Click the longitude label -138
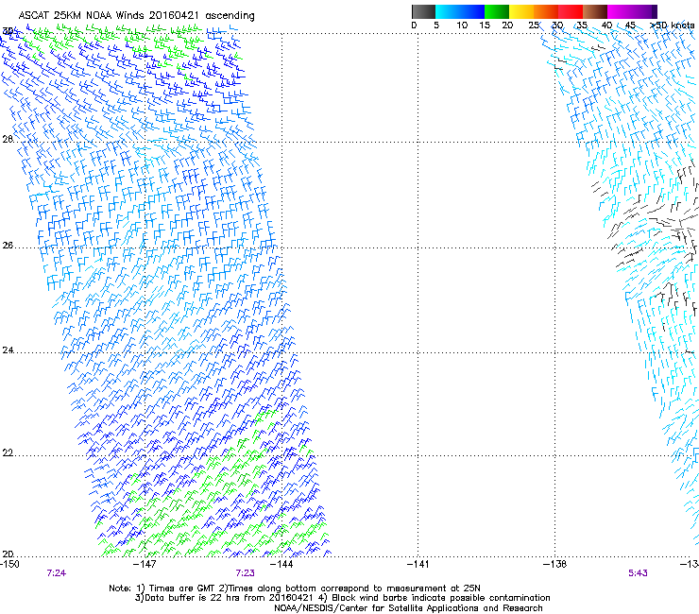 point(555,564)
